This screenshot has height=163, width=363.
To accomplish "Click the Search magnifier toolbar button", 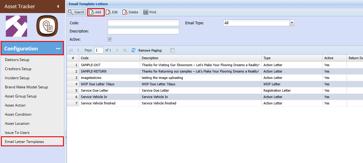I will tap(71, 12).
